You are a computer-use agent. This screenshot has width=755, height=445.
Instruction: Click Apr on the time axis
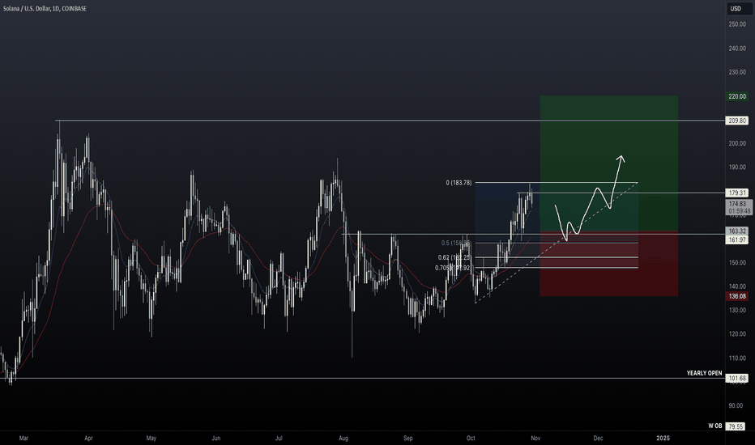[88, 439]
